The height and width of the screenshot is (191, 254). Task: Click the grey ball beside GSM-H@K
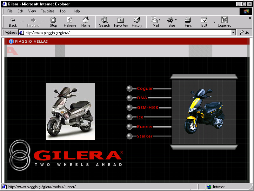(130, 108)
